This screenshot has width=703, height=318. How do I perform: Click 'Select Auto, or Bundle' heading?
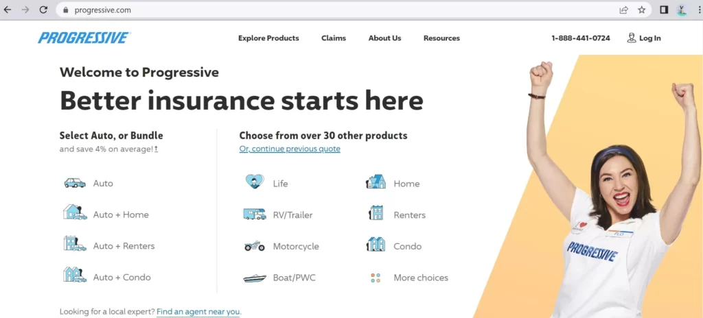[111, 135]
